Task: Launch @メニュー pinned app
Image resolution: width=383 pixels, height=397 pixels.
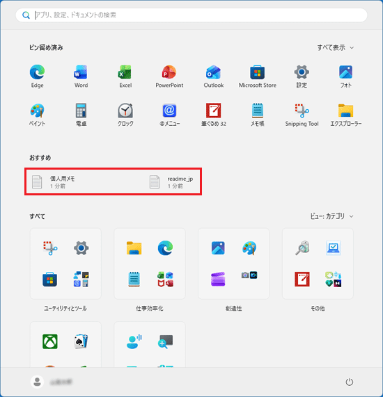Action: coord(169,115)
